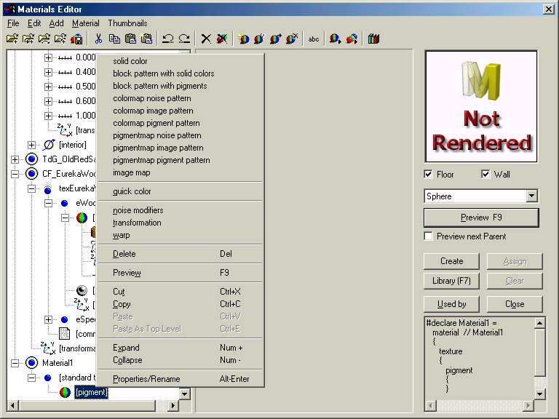
Task: Expand the TdG_OldRedSa tree node
Action: click(15, 159)
